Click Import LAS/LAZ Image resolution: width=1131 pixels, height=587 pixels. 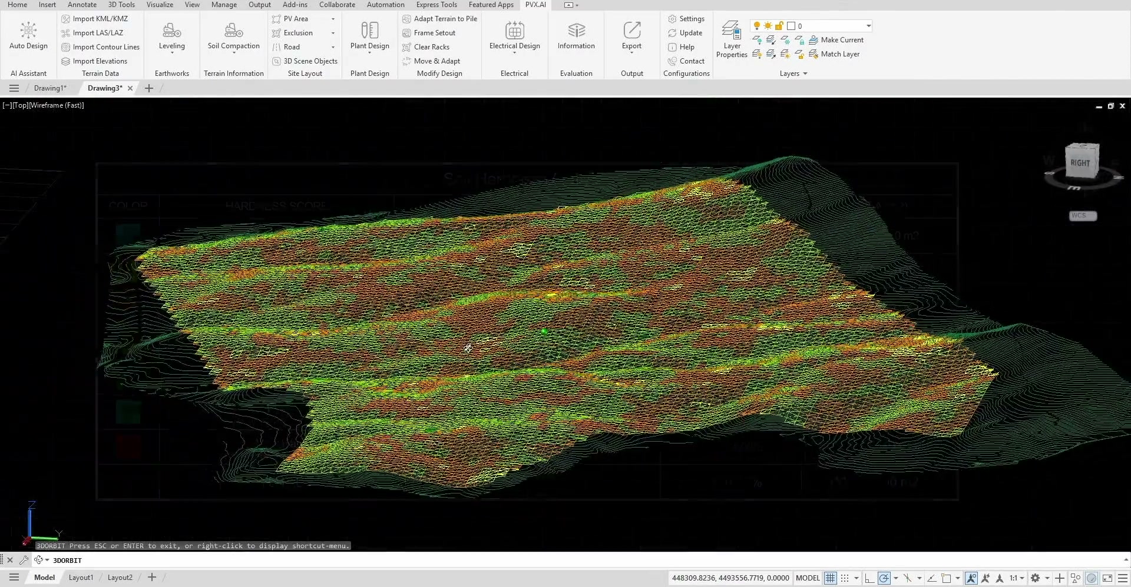(x=92, y=33)
